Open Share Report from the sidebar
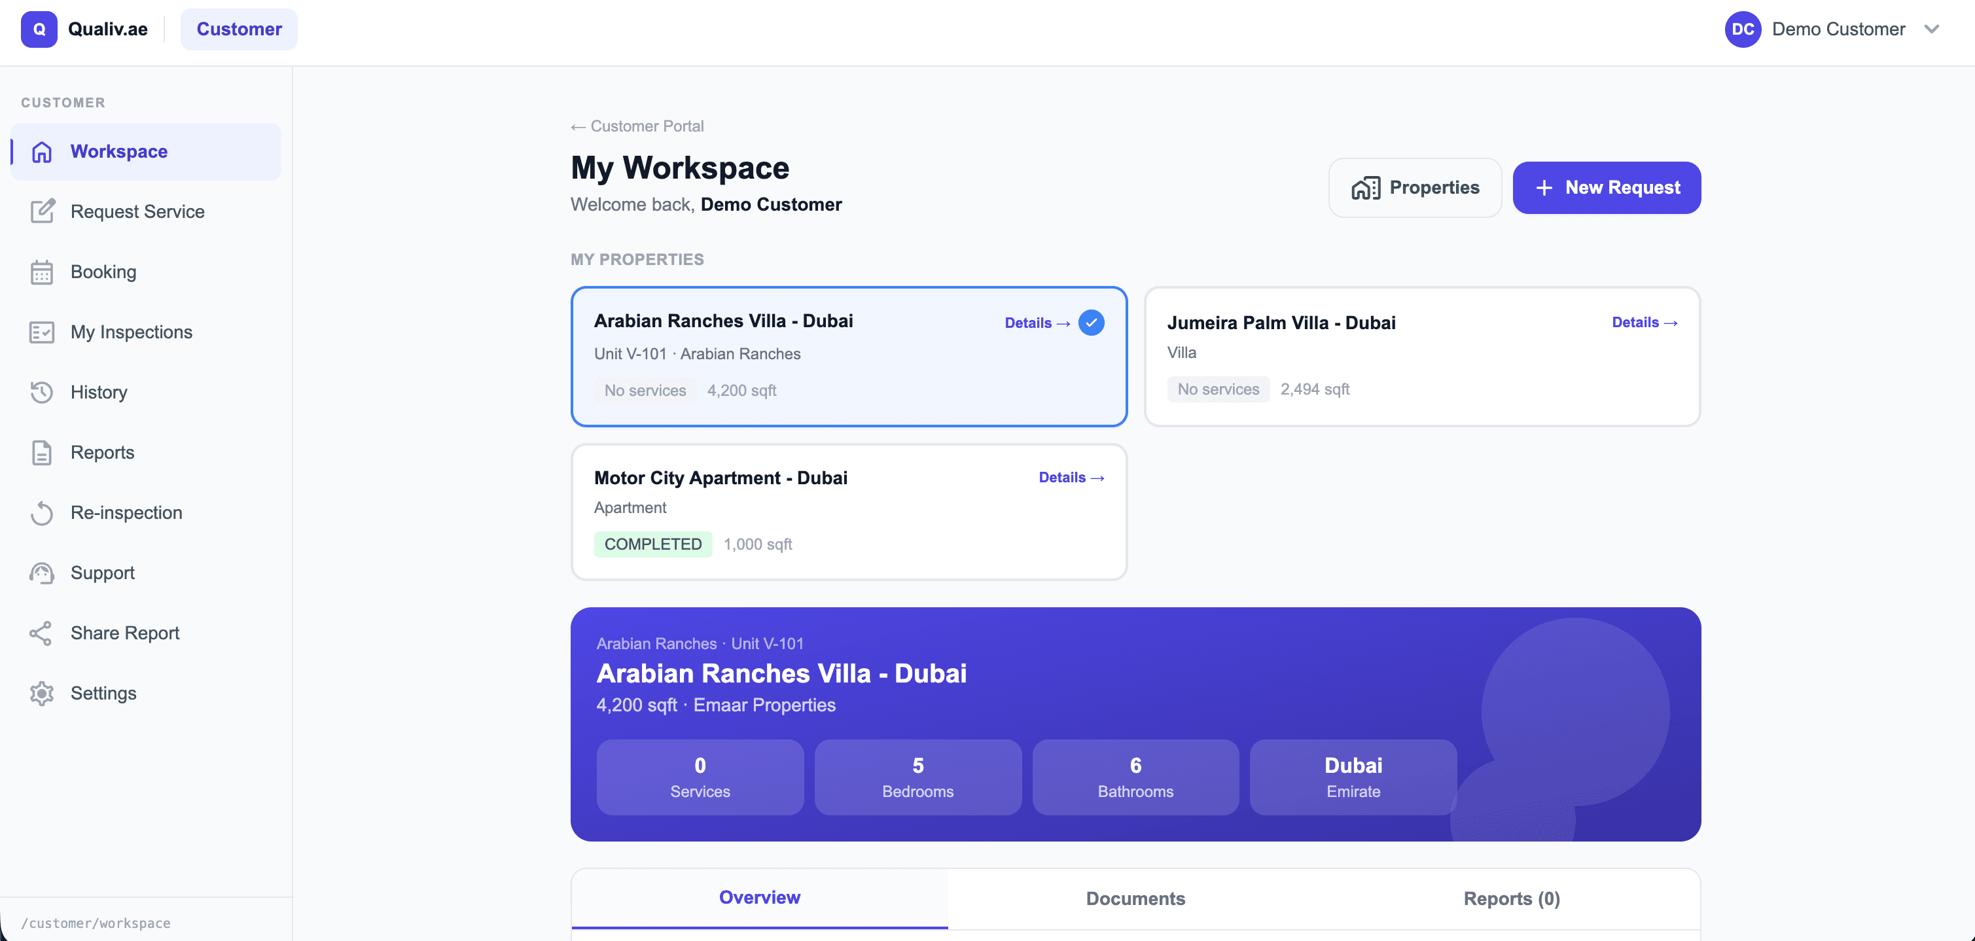Image resolution: width=1975 pixels, height=941 pixels. pos(146,633)
